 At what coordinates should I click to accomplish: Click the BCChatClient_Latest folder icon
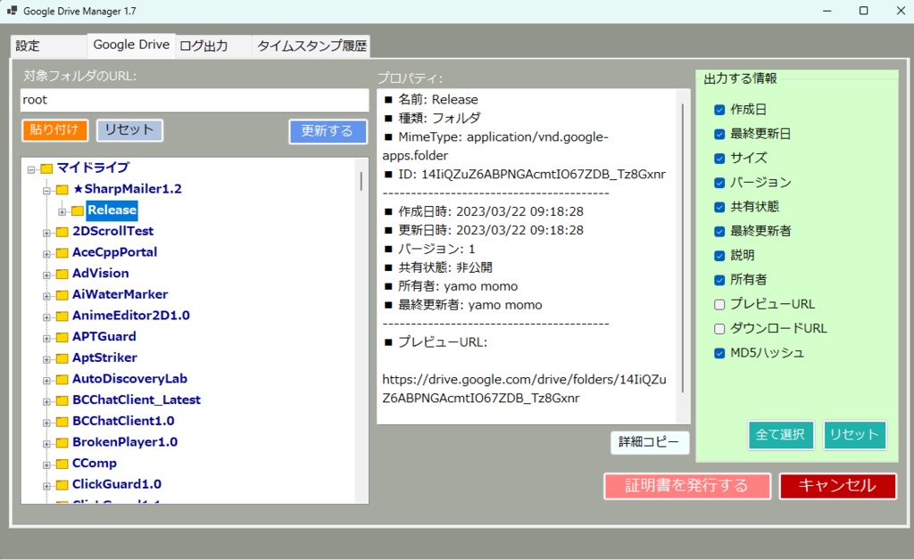pyautogui.click(x=62, y=400)
